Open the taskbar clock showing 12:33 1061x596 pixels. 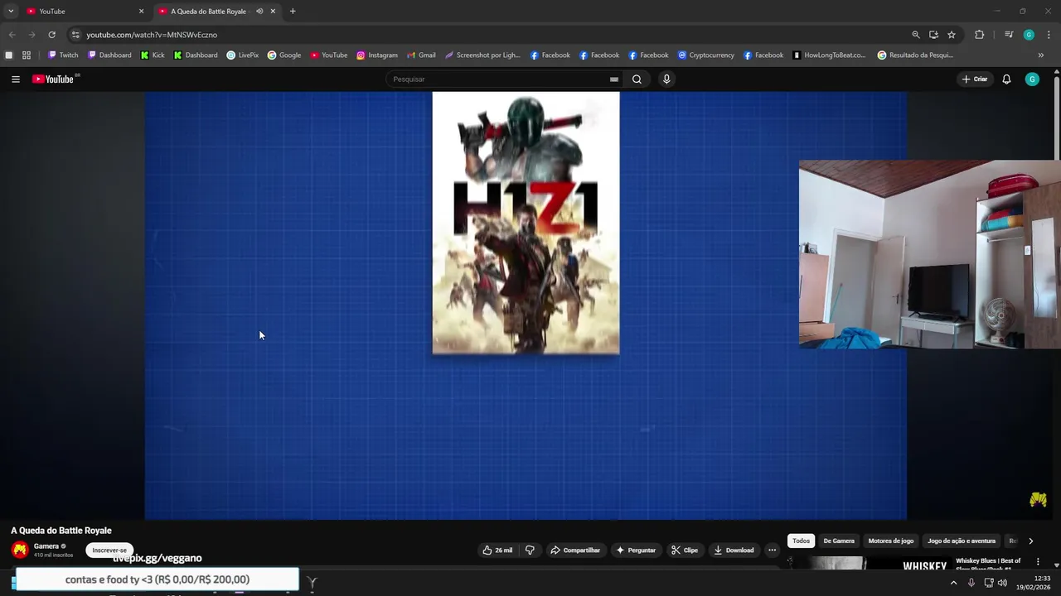click(x=1033, y=583)
